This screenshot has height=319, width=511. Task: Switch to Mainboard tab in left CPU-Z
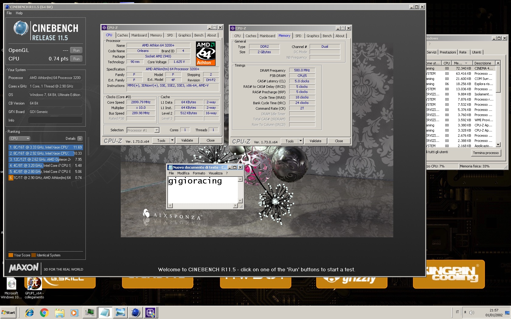tap(139, 35)
